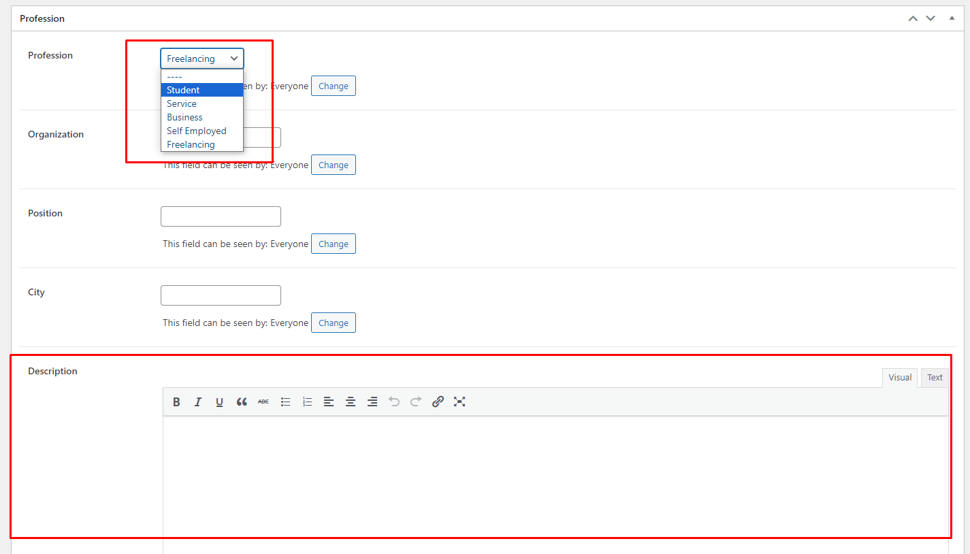This screenshot has height=554, width=970.
Task: Choose Freelancing from the Profession list
Action: (202, 144)
